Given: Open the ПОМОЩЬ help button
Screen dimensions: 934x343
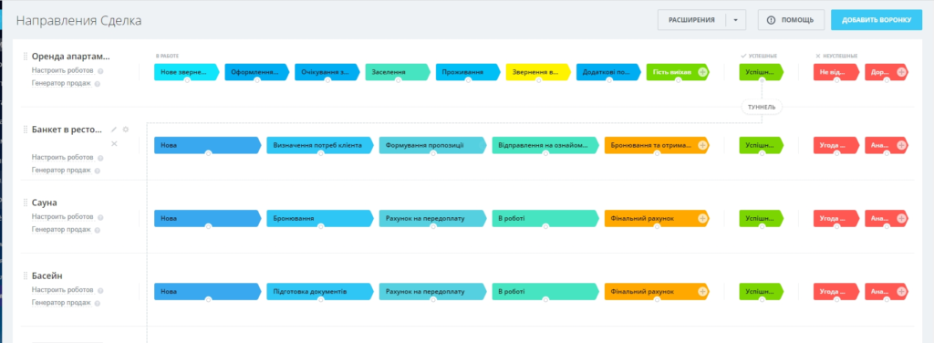Looking at the screenshot, I should [x=791, y=20].
